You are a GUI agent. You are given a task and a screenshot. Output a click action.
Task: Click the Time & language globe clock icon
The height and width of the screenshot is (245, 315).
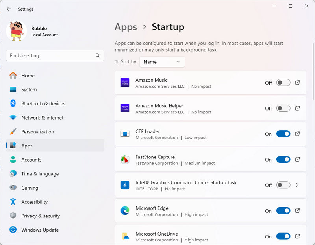point(13,173)
